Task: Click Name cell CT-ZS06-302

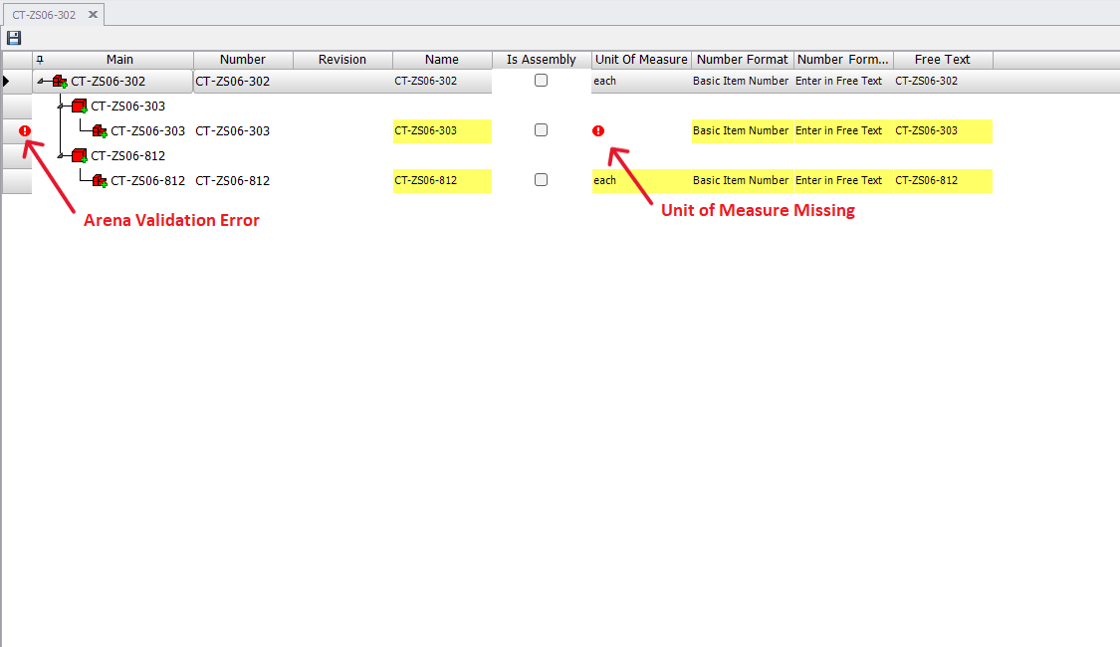Action: [442, 82]
